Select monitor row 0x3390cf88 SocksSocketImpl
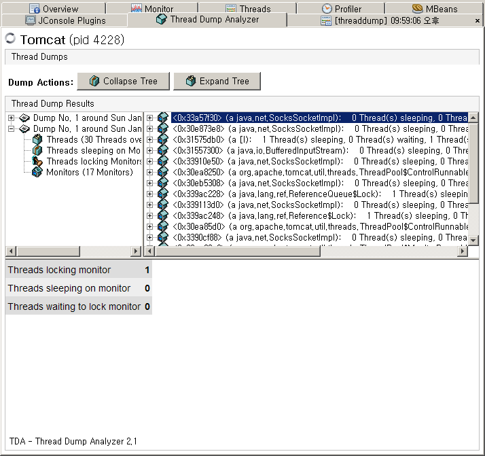The image size is (485, 456). (319, 237)
